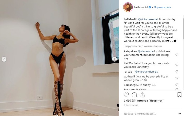Like the katepricee comment
This screenshot has height=116, width=184.
pos(177,55)
